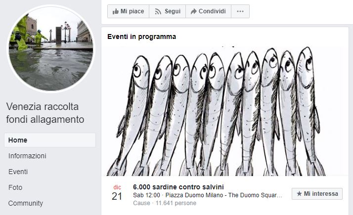Viewport: 353px width, 215px height.
Task: Open the Venice flood profile picture
Action: tap(51, 48)
